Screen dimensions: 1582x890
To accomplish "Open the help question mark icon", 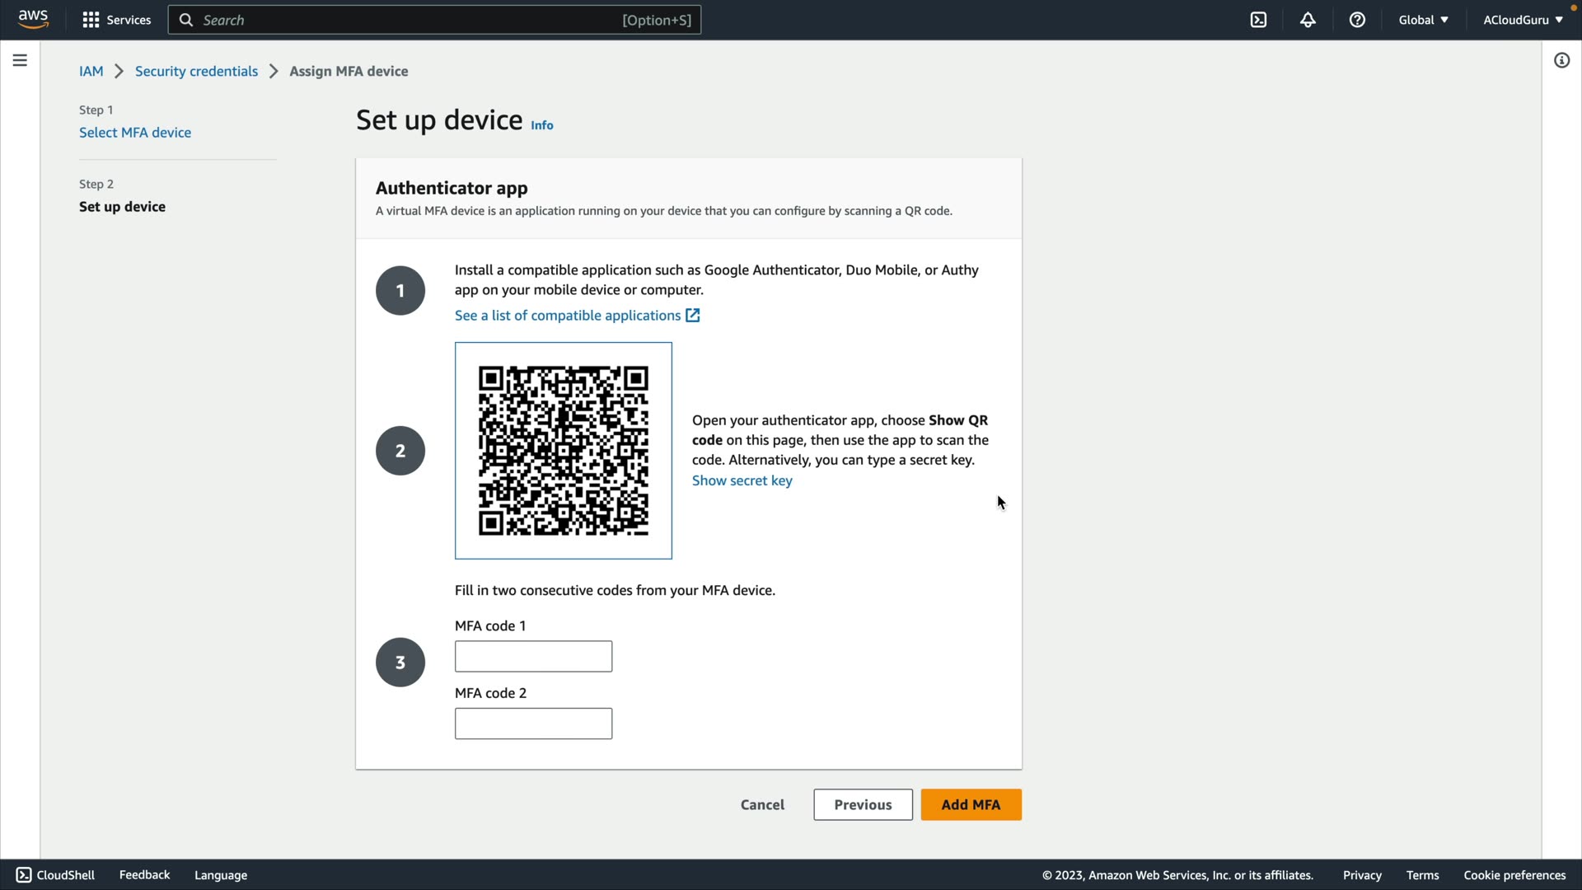I will 1357,20.
